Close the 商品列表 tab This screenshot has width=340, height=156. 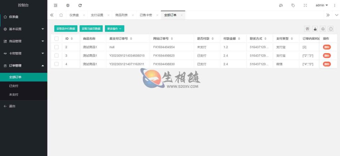pyautogui.click(x=133, y=15)
